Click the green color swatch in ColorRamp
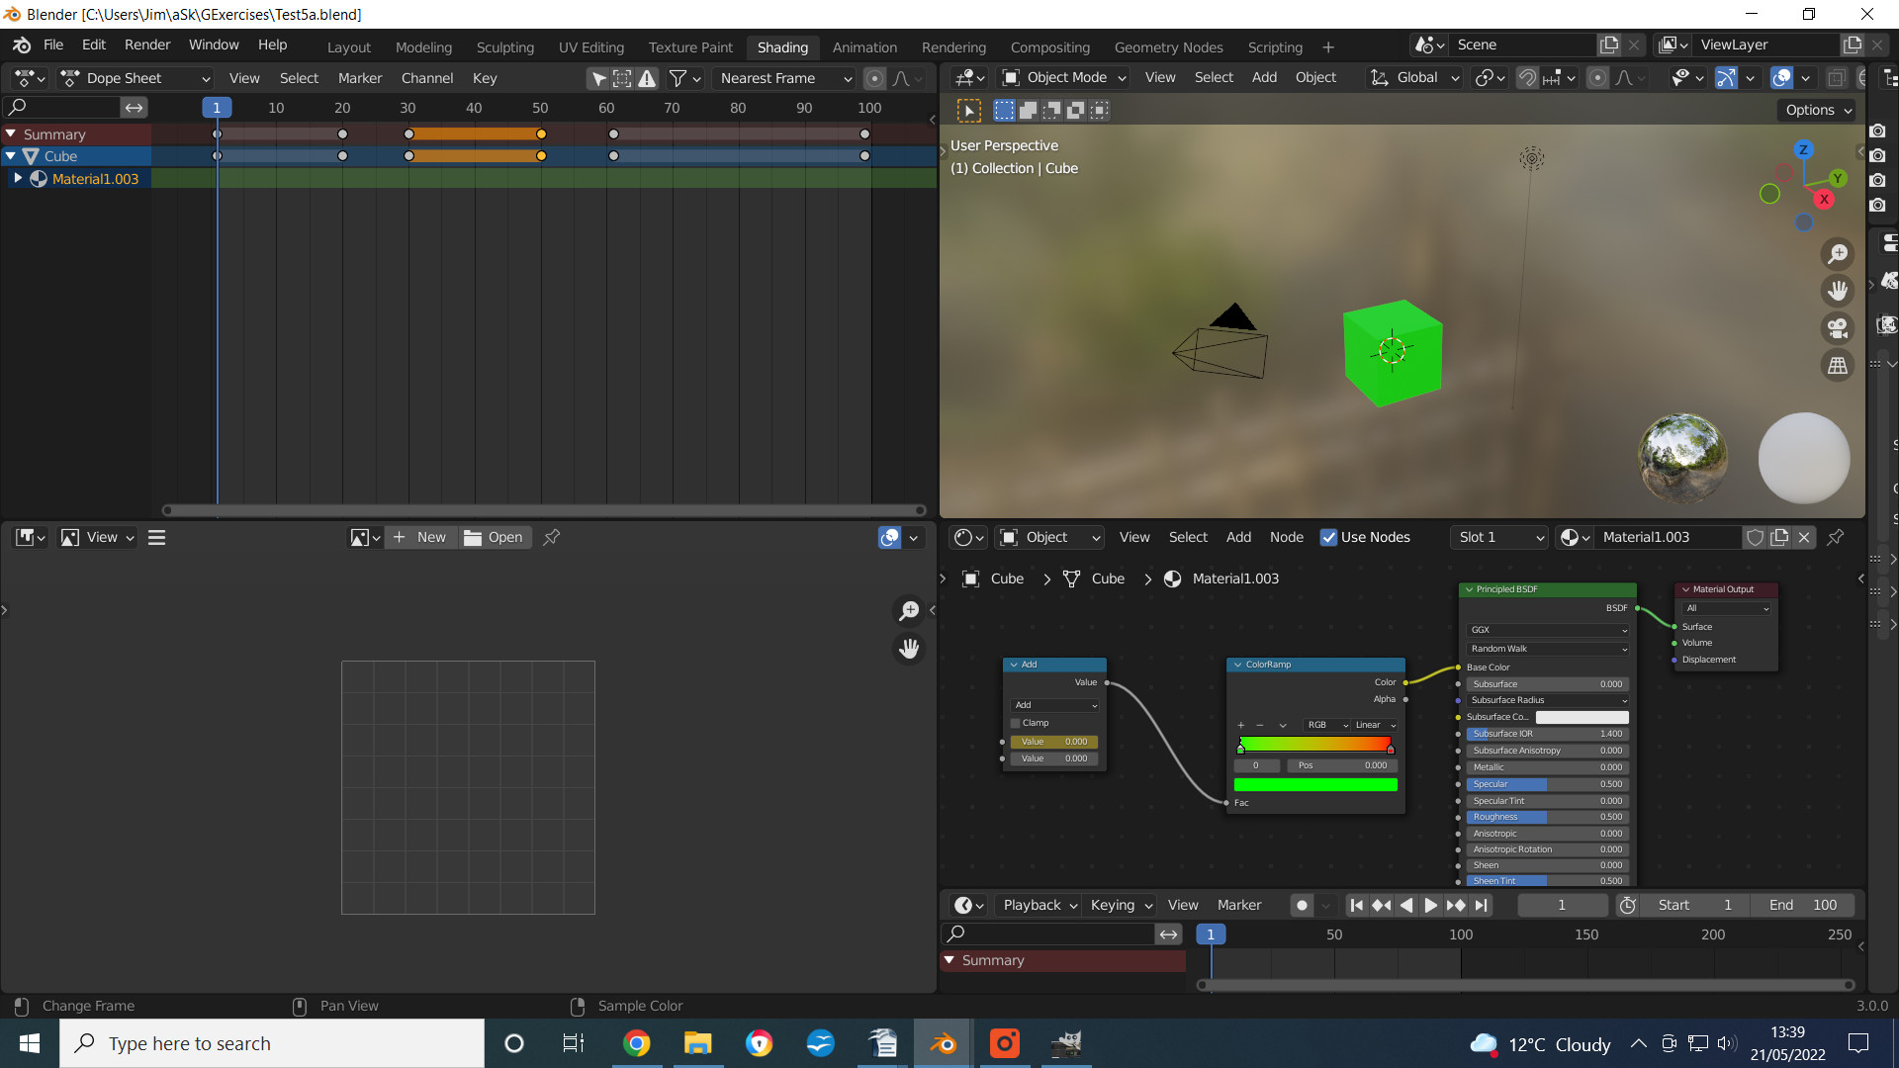Screen dimensions: 1899x1068 (1315, 785)
